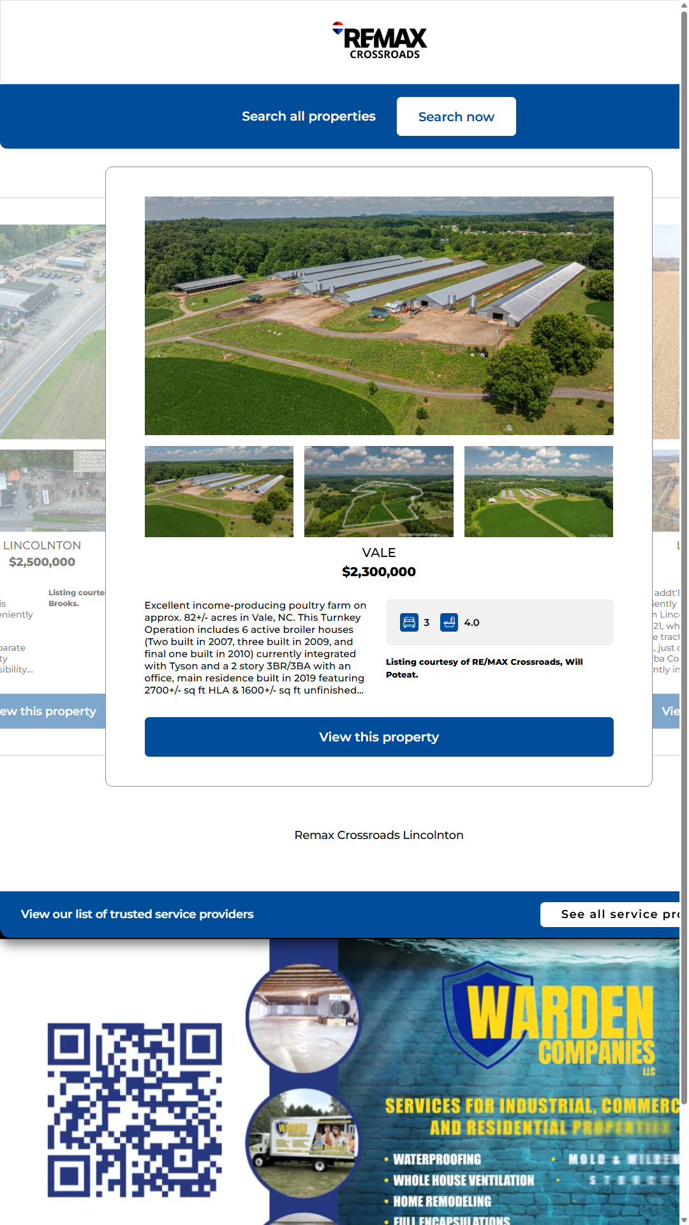Click the bathroom count bathtub icon

coord(449,622)
